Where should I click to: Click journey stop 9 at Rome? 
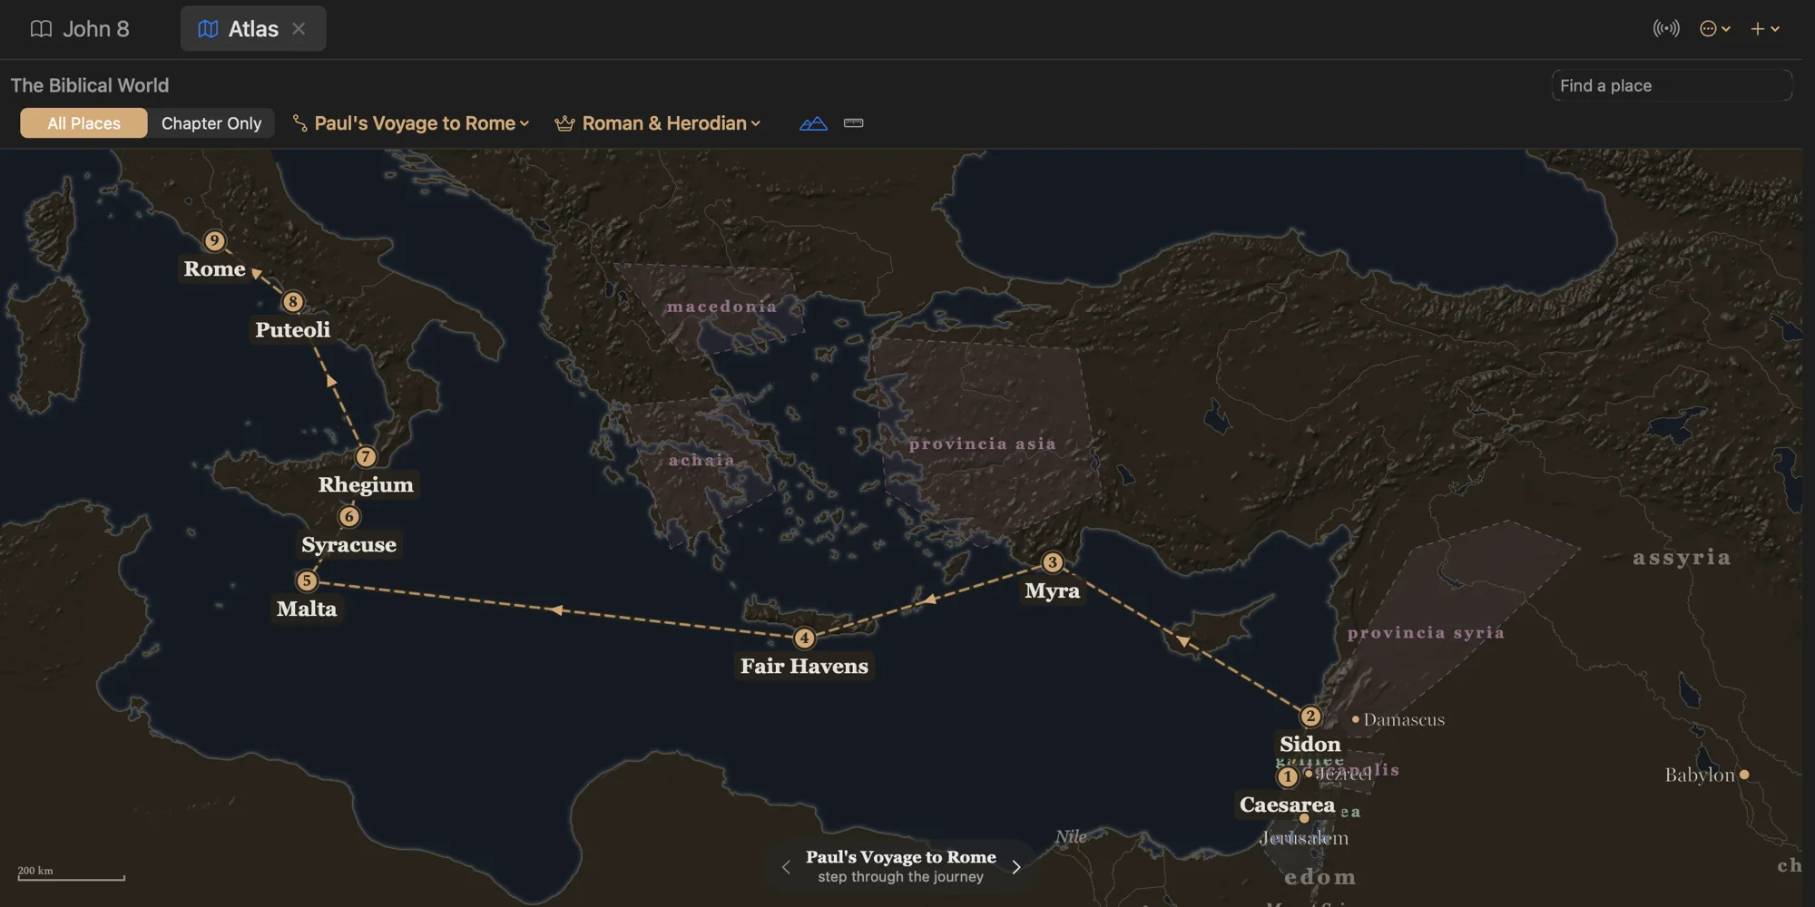214,240
